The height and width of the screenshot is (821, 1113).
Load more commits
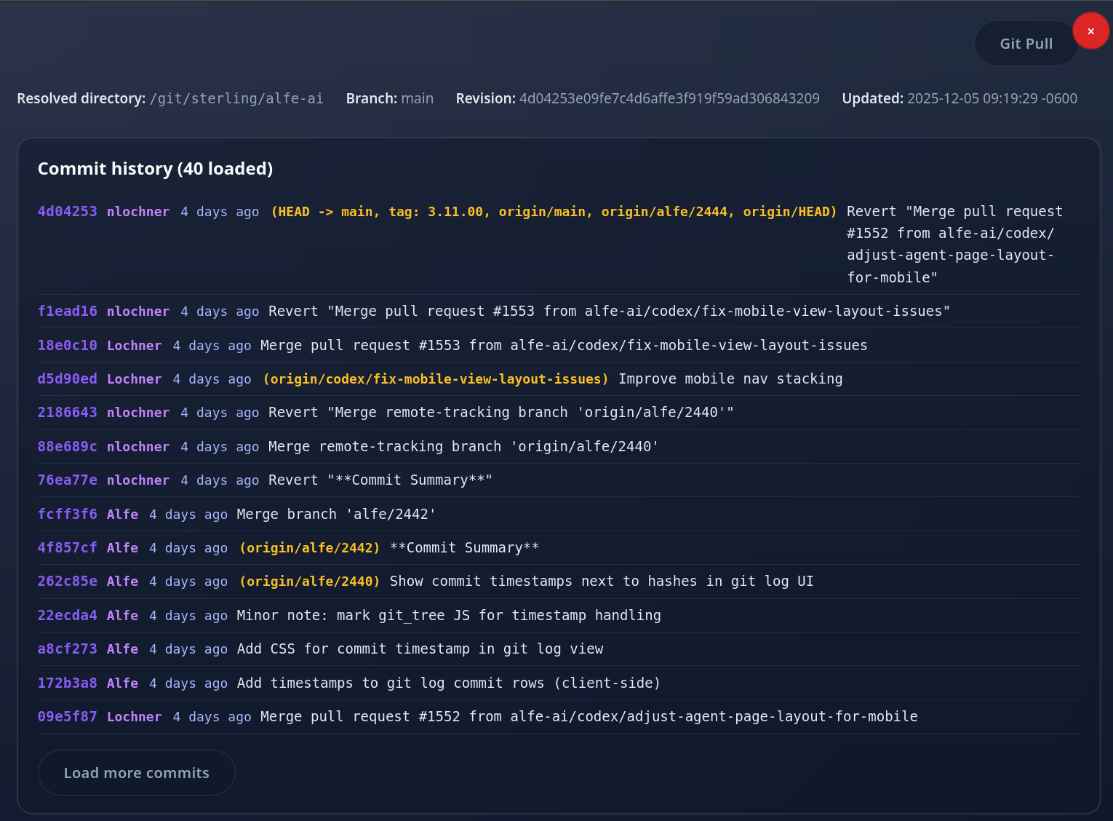pos(136,773)
